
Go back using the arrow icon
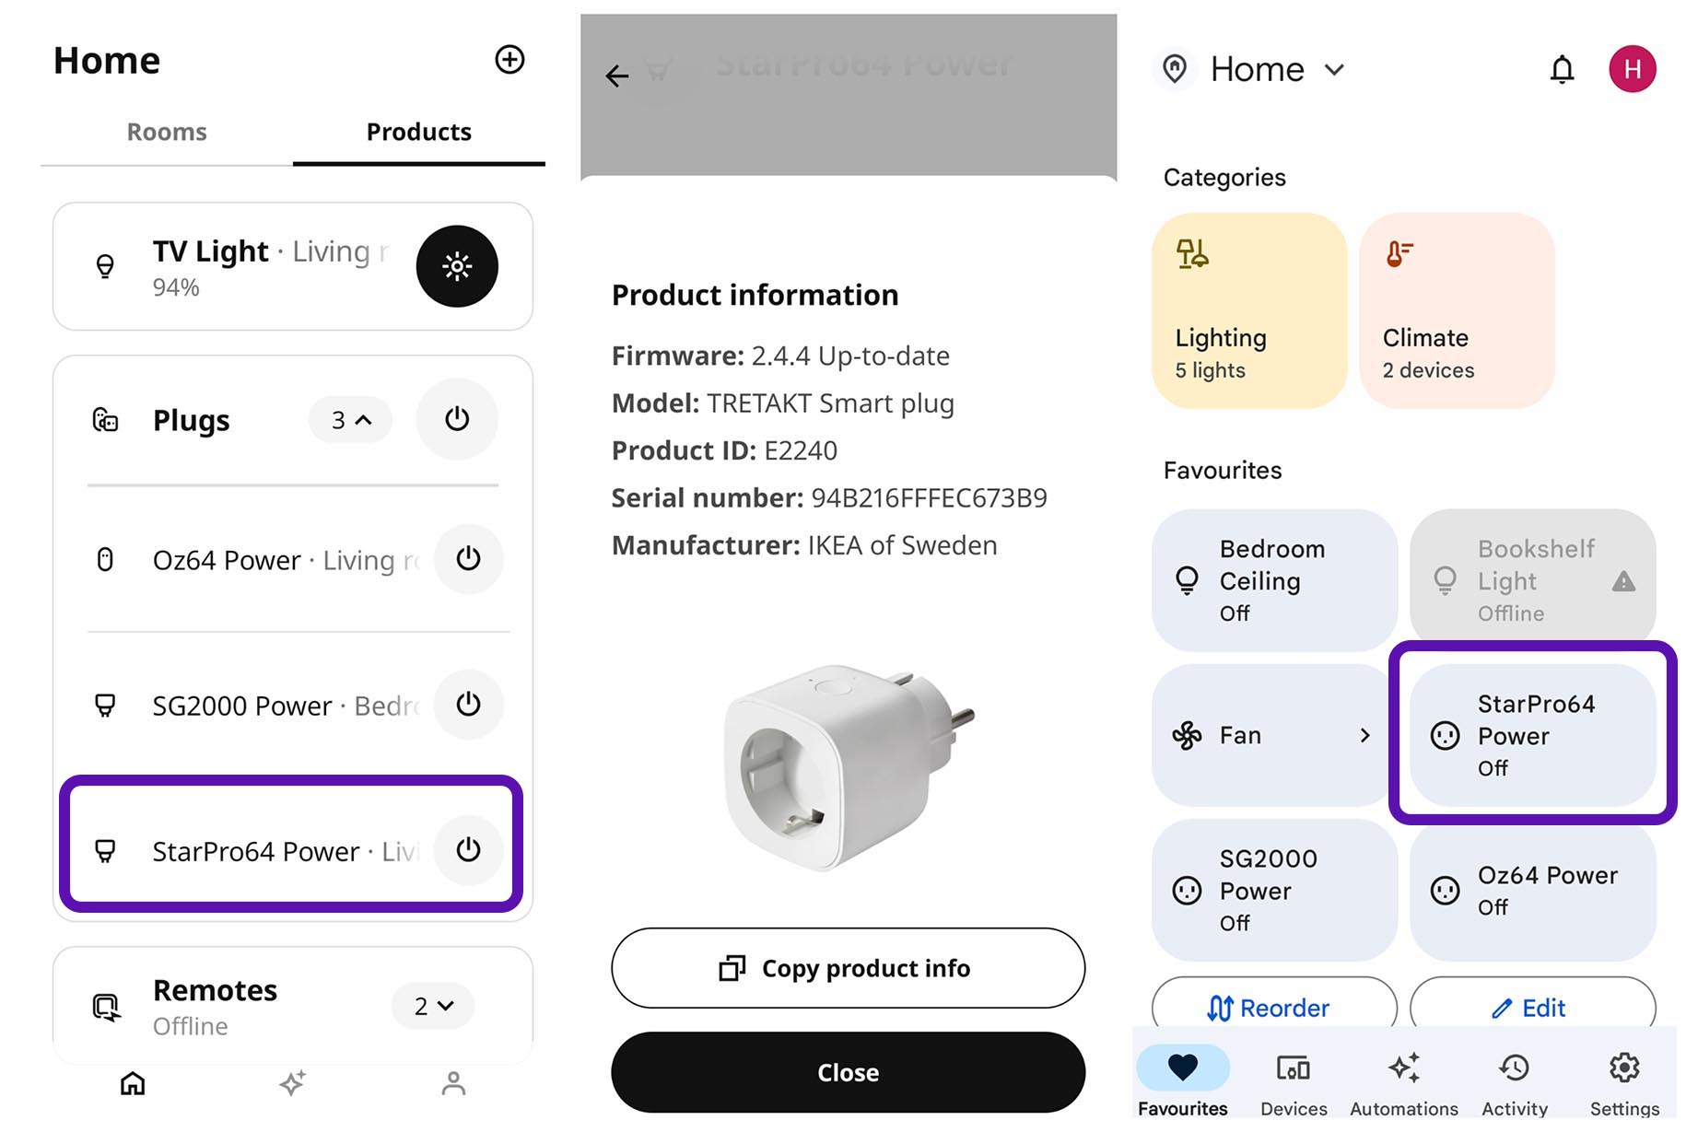[x=616, y=76]
